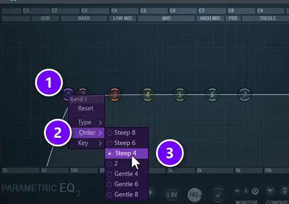Click the MID frequency range label

coord(166,18)
